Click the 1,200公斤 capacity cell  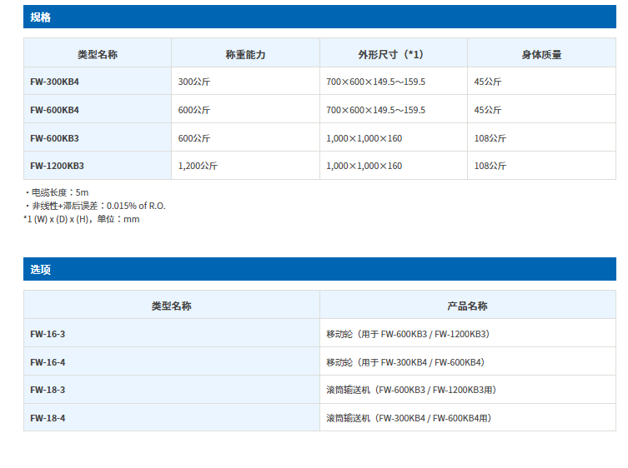click(x=245, y=166)
